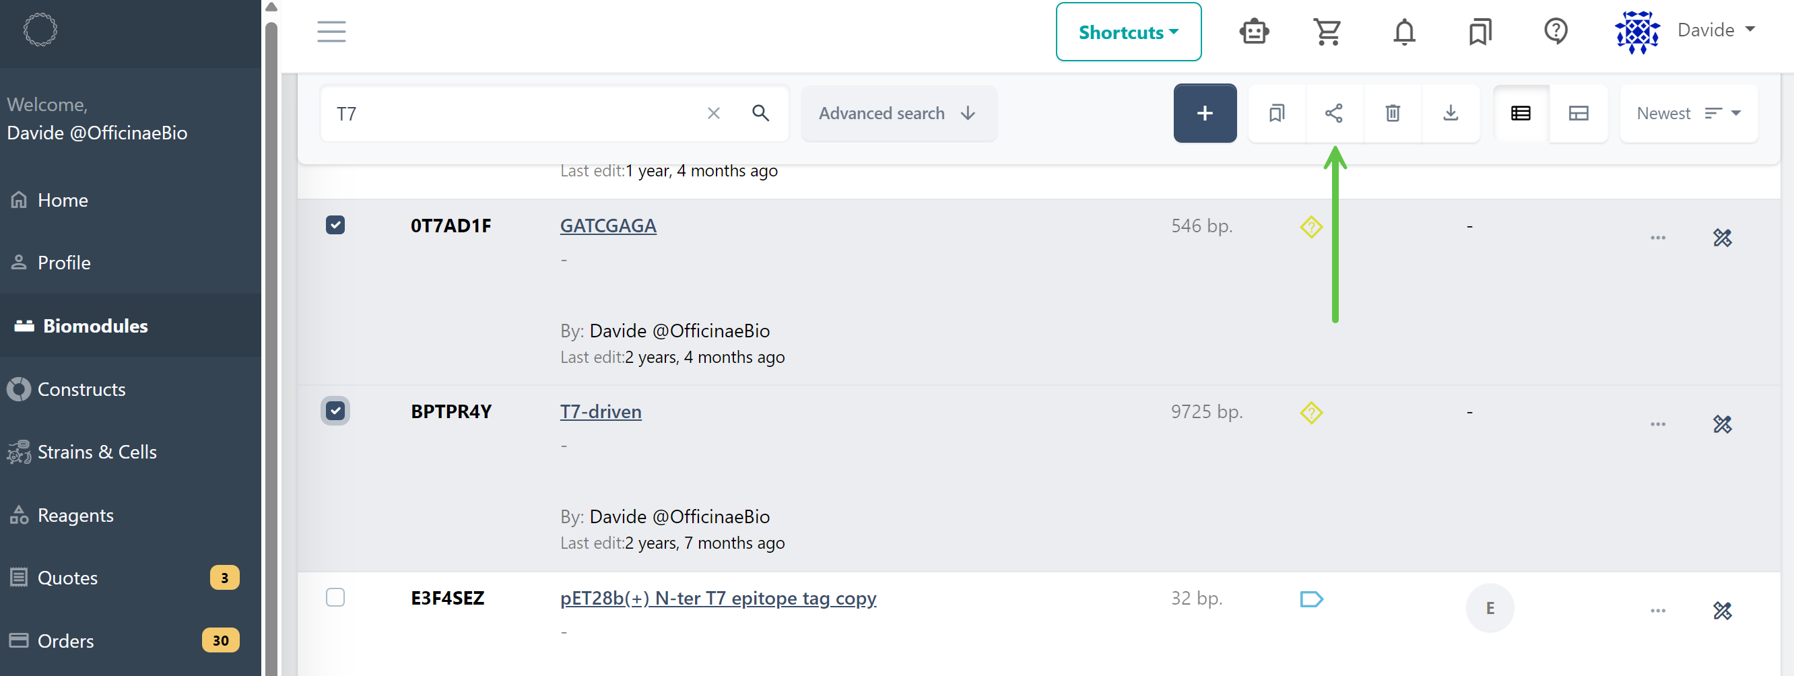Image resolution: width=1794 pixels, height=676 pixels.
Task: Uncheck the BPTPR4Y row checkbox
Action: pyautogui.click(x=335, y=411)
